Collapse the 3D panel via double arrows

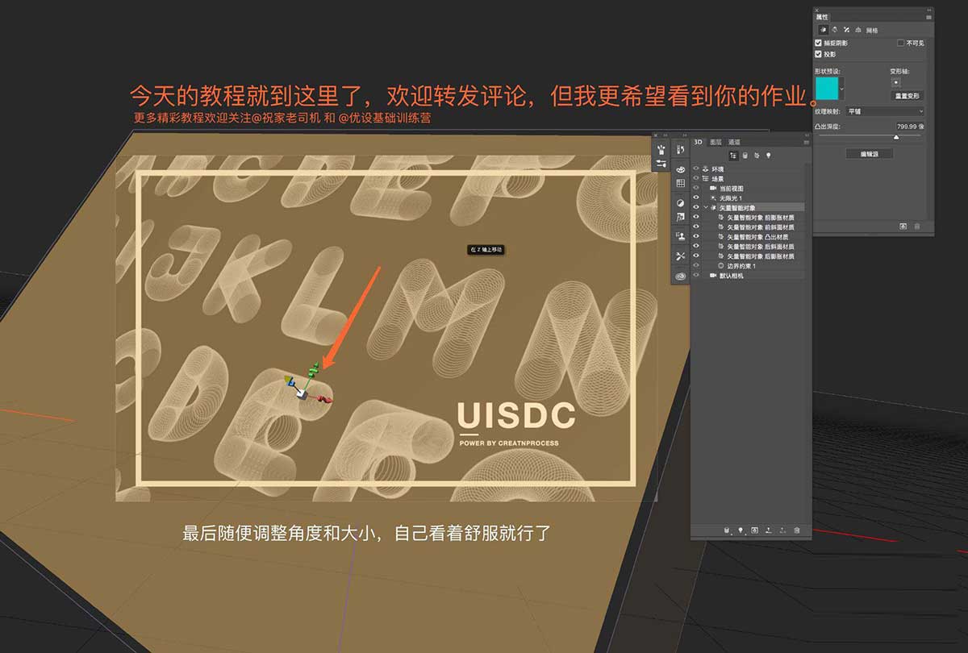pos(807,135)
